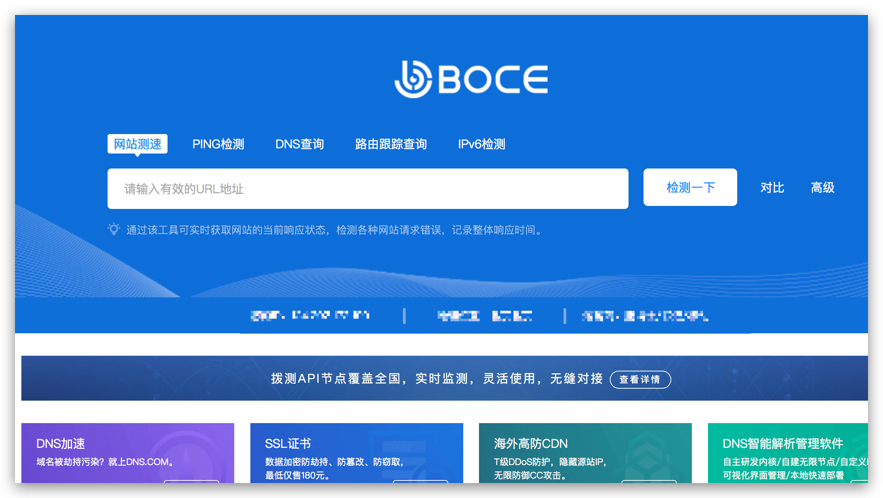Open the DNS智能解析管理软件 card
The height and width of the screenshot is (498, 883).
[787, 453]
